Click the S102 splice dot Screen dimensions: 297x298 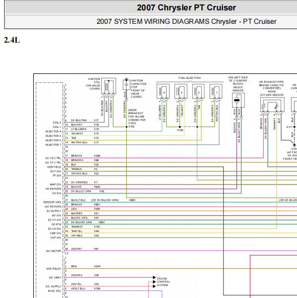click(126, 127)
